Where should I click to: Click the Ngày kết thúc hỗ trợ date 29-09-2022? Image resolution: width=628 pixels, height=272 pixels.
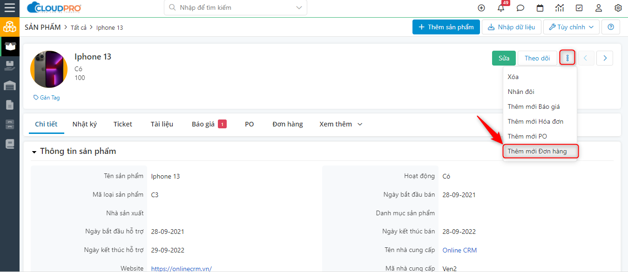tap(168, 250)
